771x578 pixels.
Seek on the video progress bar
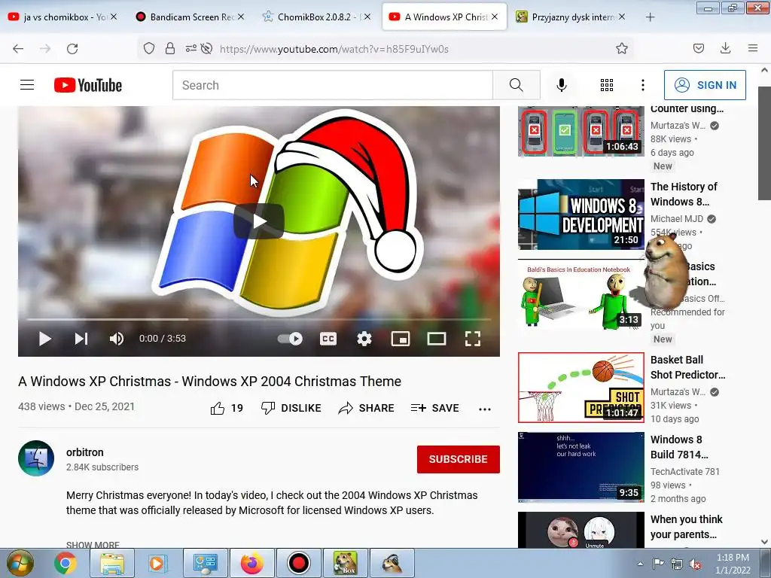point(259,319)
